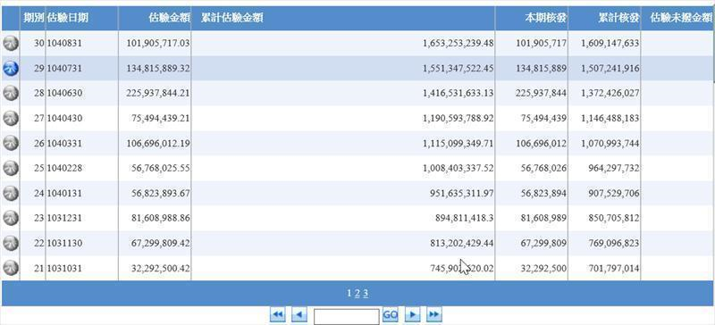Viewport: 715px width, 325px height.
Task: Click the page number input field
Action: (347, 316)
